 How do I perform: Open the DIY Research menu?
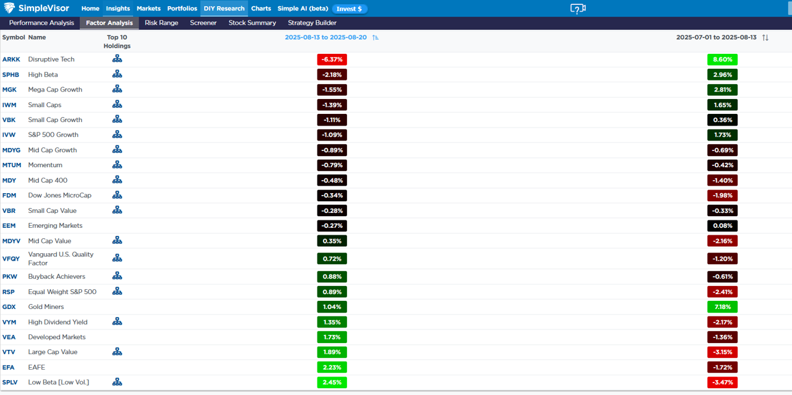[x=224, y=9]
